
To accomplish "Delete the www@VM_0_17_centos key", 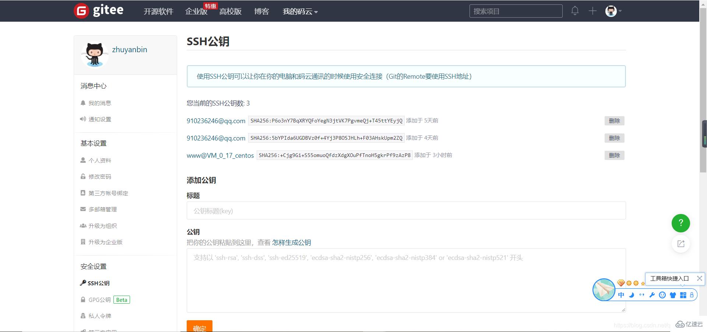I will click(x=614, y=155).
